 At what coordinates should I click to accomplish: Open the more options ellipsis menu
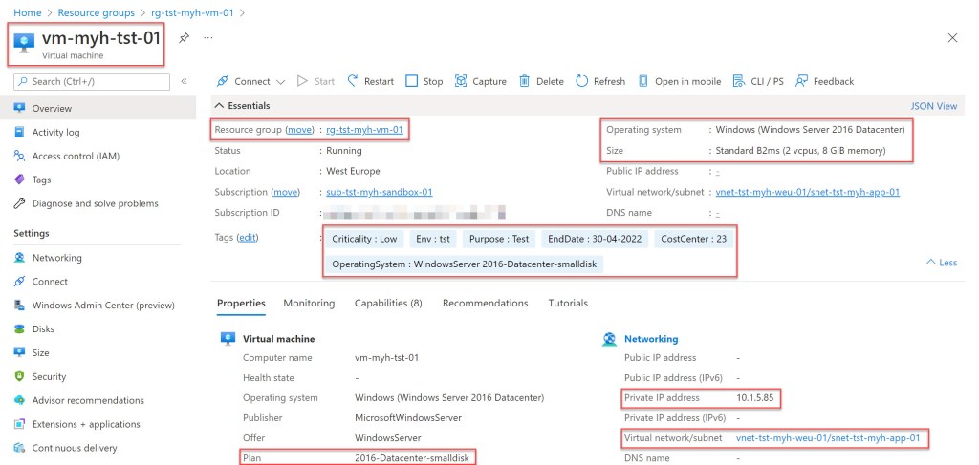coord(208,37)
